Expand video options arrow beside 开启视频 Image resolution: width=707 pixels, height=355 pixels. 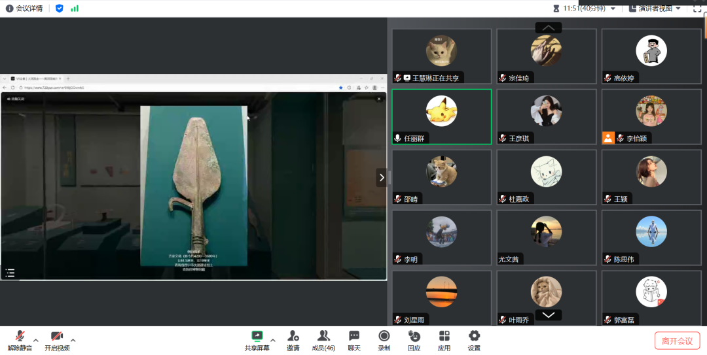[x=73, y=340]
